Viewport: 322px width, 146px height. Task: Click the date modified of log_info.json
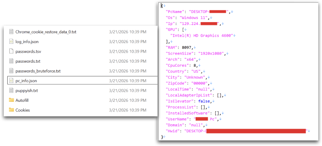pyautogui.click(x=128, y=42)
